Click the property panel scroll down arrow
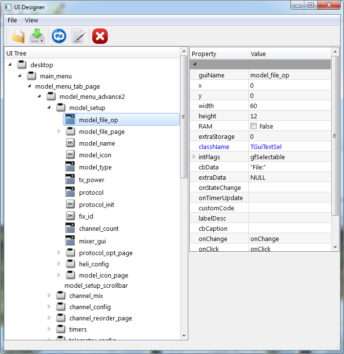The image size is (344, 354). (x=335, y=247)
